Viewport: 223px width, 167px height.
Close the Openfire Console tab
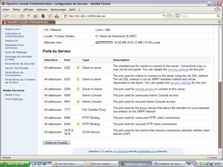[x=52, y=22]
